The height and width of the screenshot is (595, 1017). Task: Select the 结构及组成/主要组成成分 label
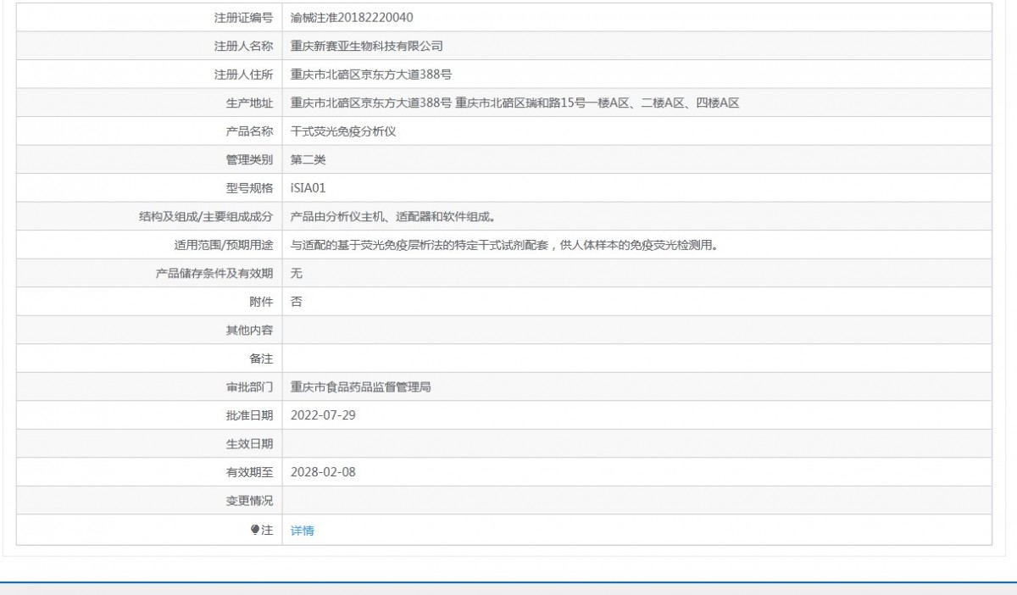[206, 216]
